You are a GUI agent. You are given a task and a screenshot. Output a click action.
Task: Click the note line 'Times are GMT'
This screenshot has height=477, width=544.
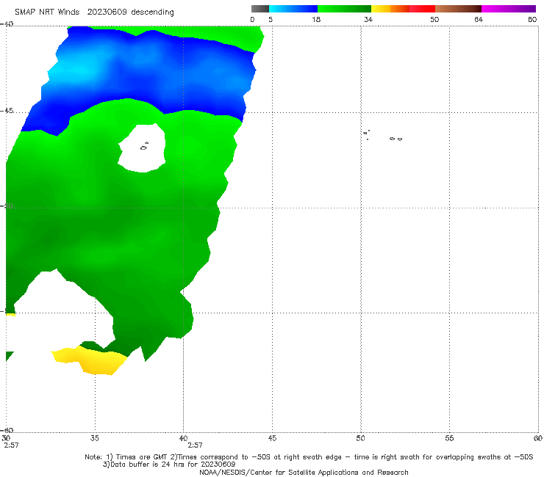141,457
